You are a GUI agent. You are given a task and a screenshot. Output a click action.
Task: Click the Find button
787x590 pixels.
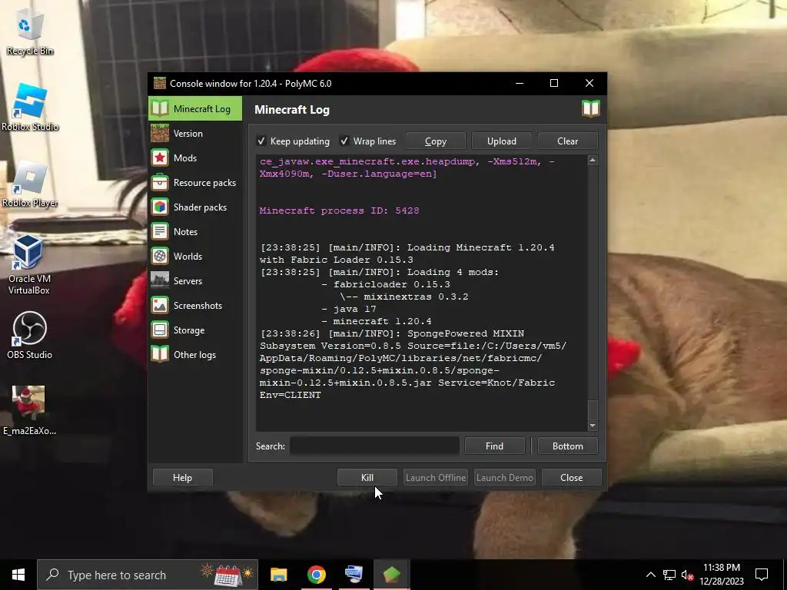click(494, 446)
